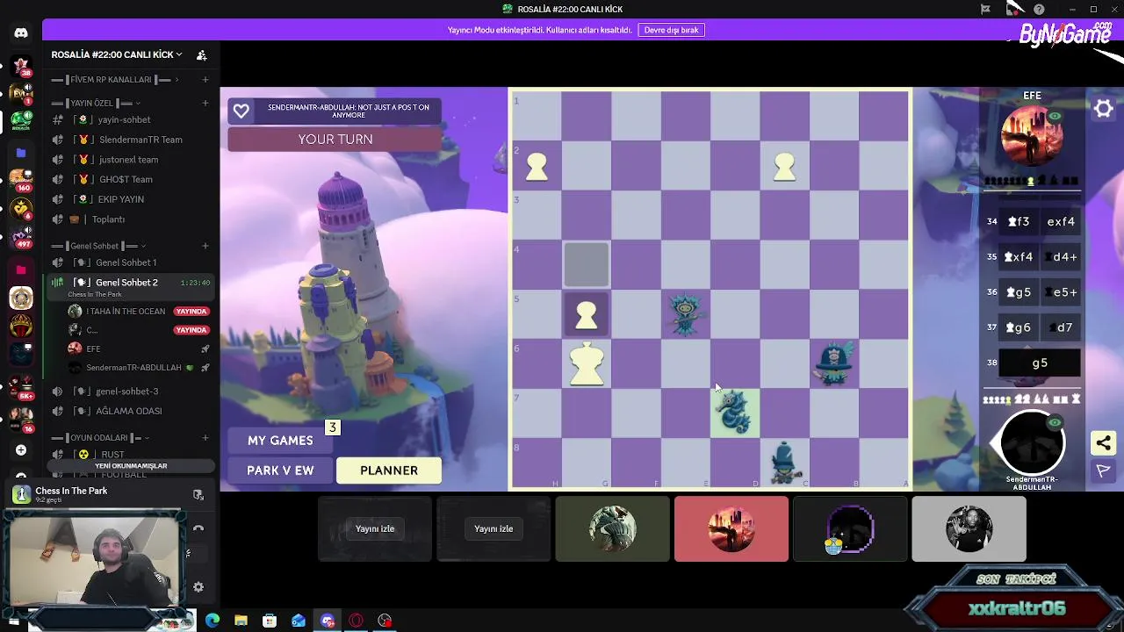Open File Explorer from taskbar
This screenshot has height=632, width=1124.
point(241,621)
